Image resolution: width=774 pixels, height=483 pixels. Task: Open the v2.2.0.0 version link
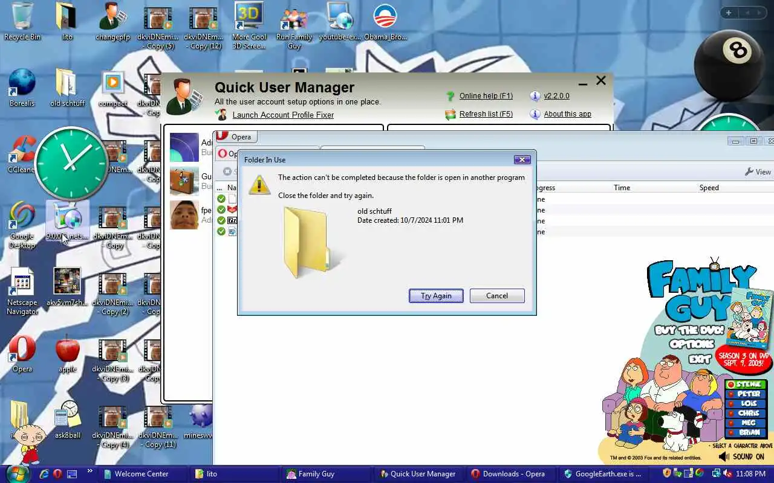556,96
